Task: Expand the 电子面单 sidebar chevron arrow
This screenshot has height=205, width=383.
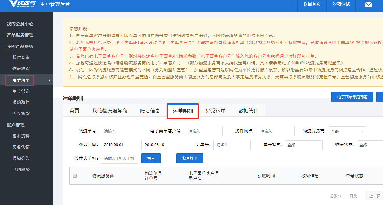Action: pos(50,80)
